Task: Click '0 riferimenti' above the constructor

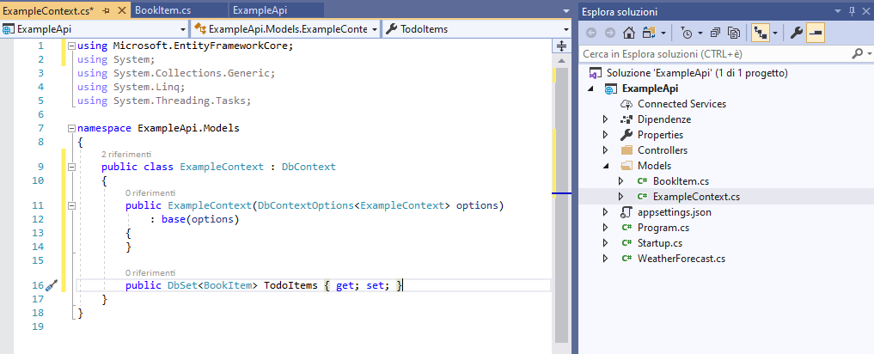Action: click(150, 192)
